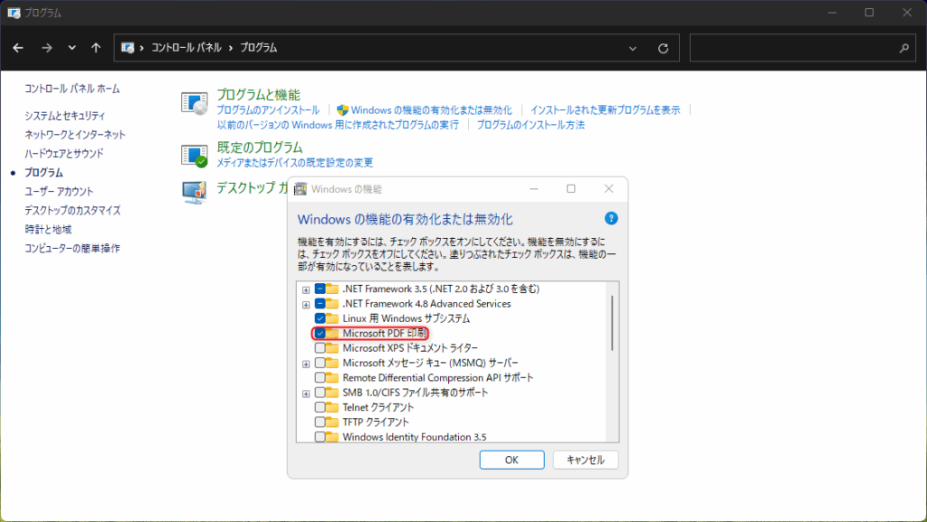
Task: Open システムとセキュリティ in sidebar
Action: [x=64, y=116]
